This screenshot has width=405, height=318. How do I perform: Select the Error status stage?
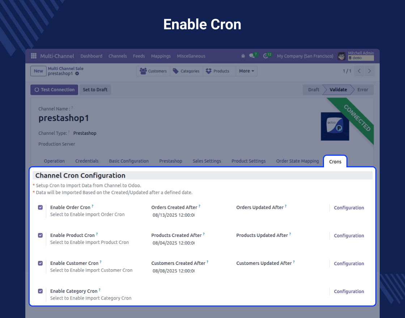click(x=363, y=90)
